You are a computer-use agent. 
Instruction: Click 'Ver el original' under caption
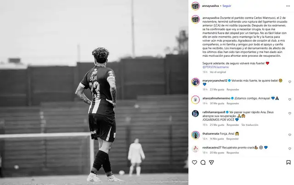point(218,72)
